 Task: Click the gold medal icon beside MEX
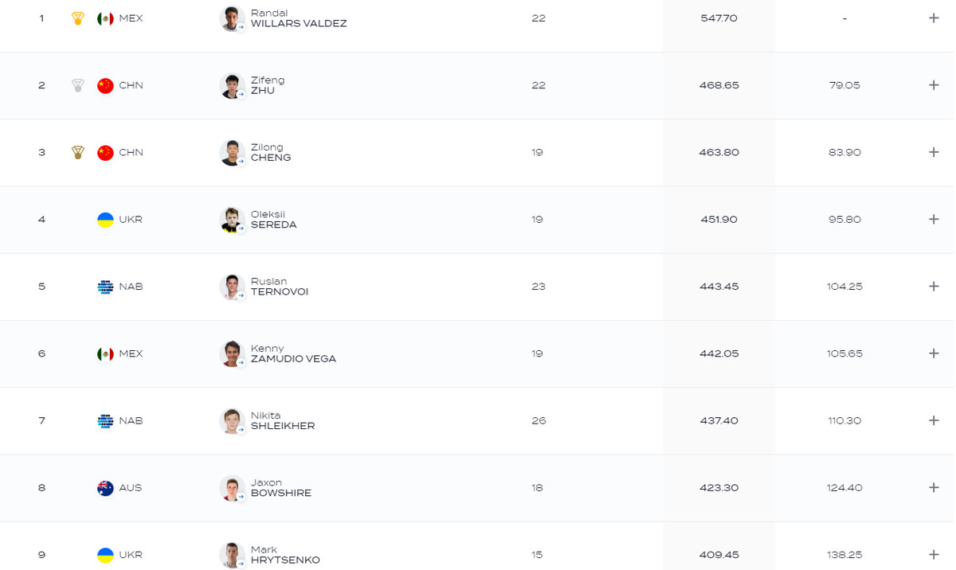78,18
